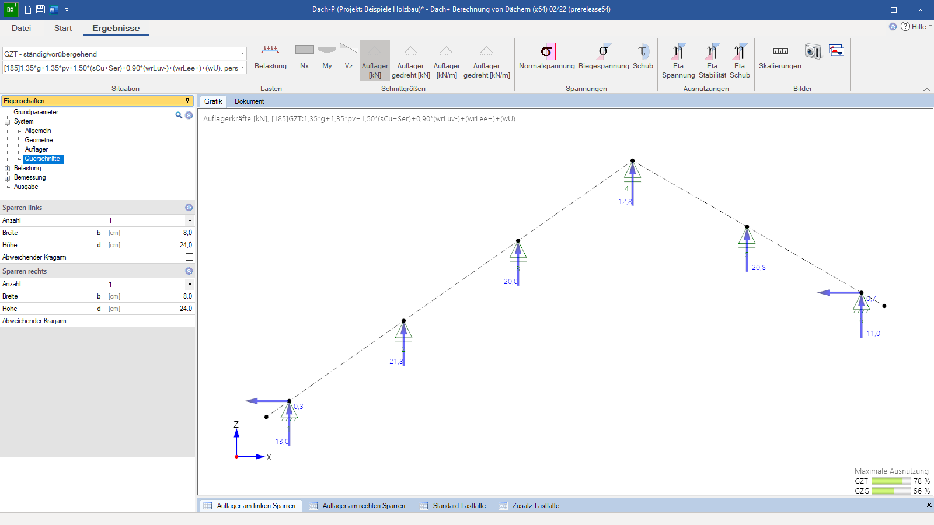Select Ausgabe tree item
Screen dimensions: 934x525
26,187
